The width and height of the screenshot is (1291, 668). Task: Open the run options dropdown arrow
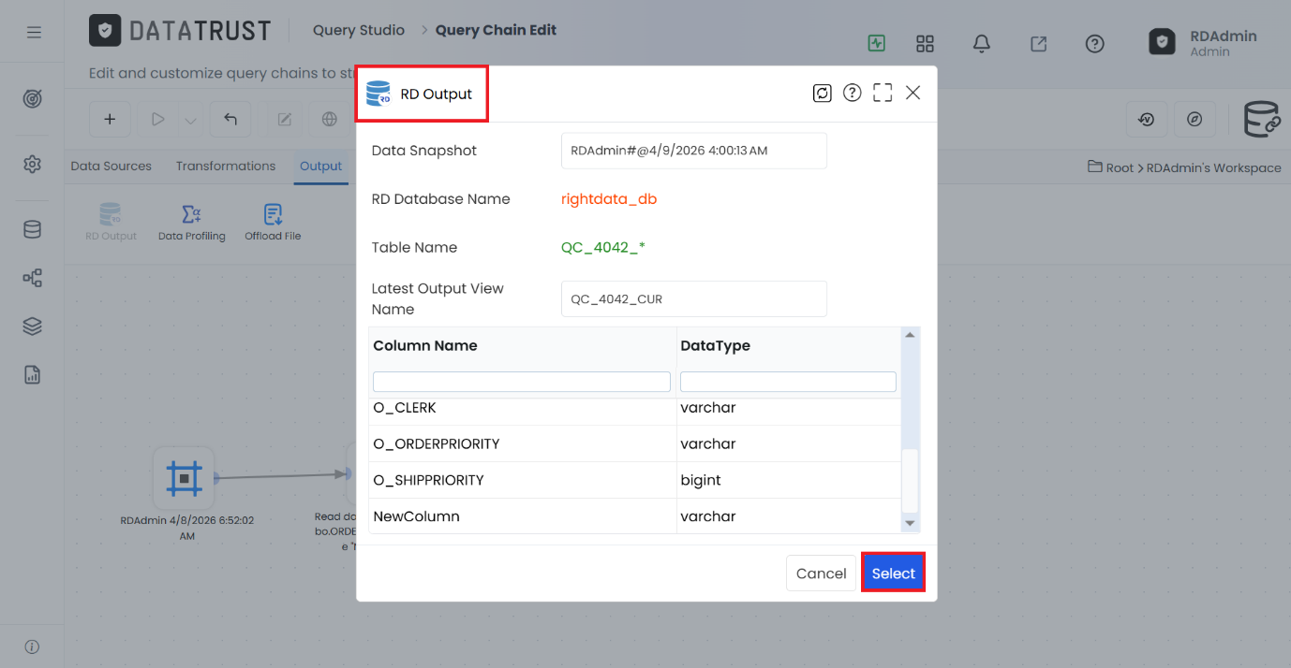tap(191, 120)
